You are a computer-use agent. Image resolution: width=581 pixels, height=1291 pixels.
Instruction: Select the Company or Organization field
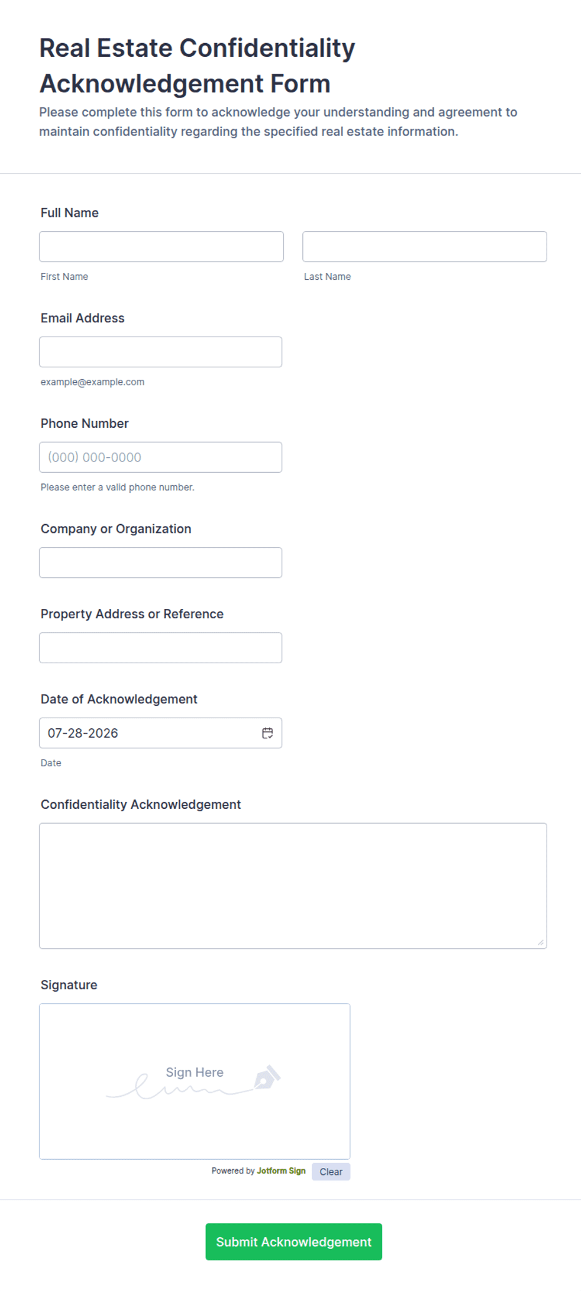click(x=161, y=563)
